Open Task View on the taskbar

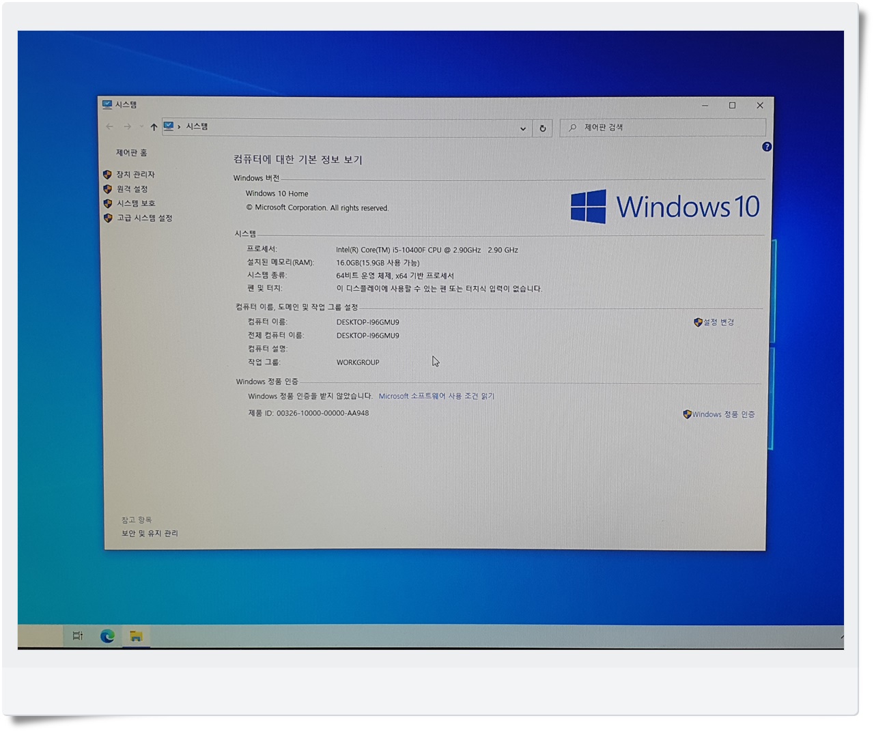[x=78, y=636]
